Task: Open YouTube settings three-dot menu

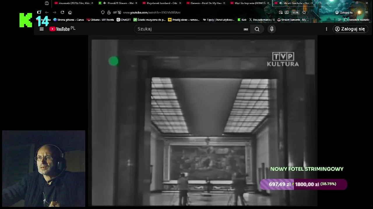Action: tap(326, 29)
